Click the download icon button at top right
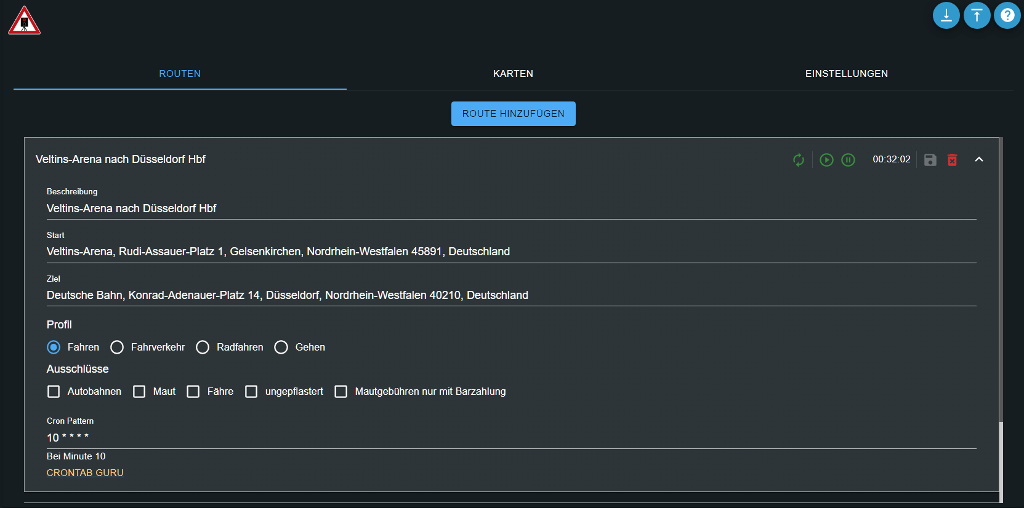Viewport: 1024px width, 508px height. point(946,15)
